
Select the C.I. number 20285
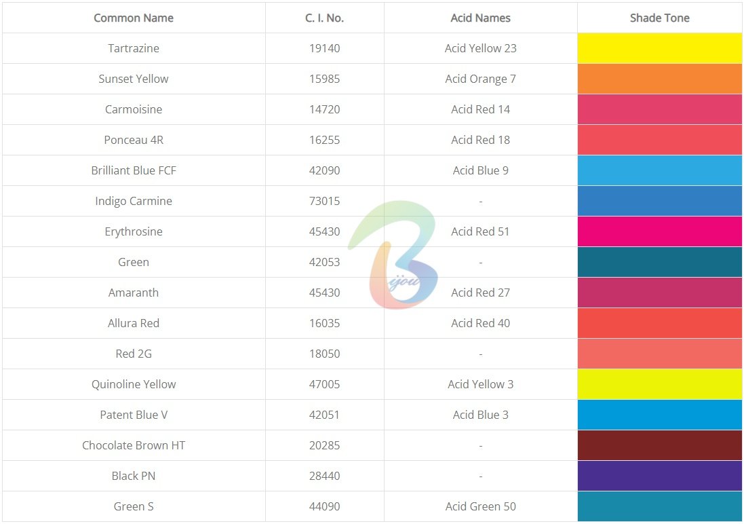tap(325, 446)
